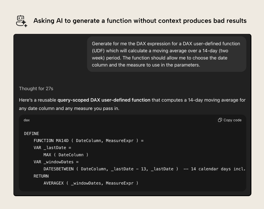The width and height of the screenshot is (264, 209).
Task: Click the copy icon beside Copy code
Action: click(220, 120)
